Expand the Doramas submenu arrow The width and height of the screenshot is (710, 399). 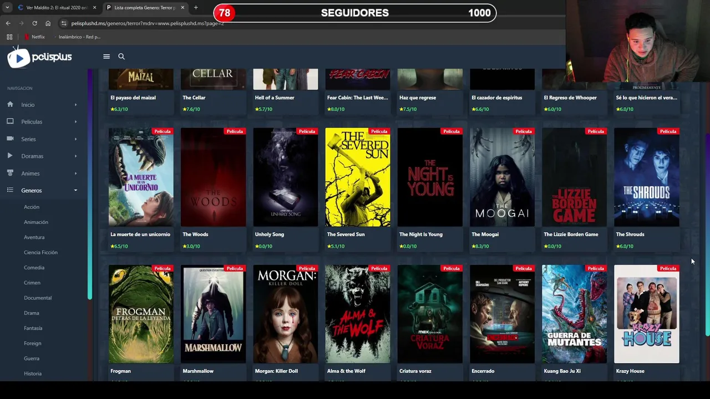click(75, 156)
